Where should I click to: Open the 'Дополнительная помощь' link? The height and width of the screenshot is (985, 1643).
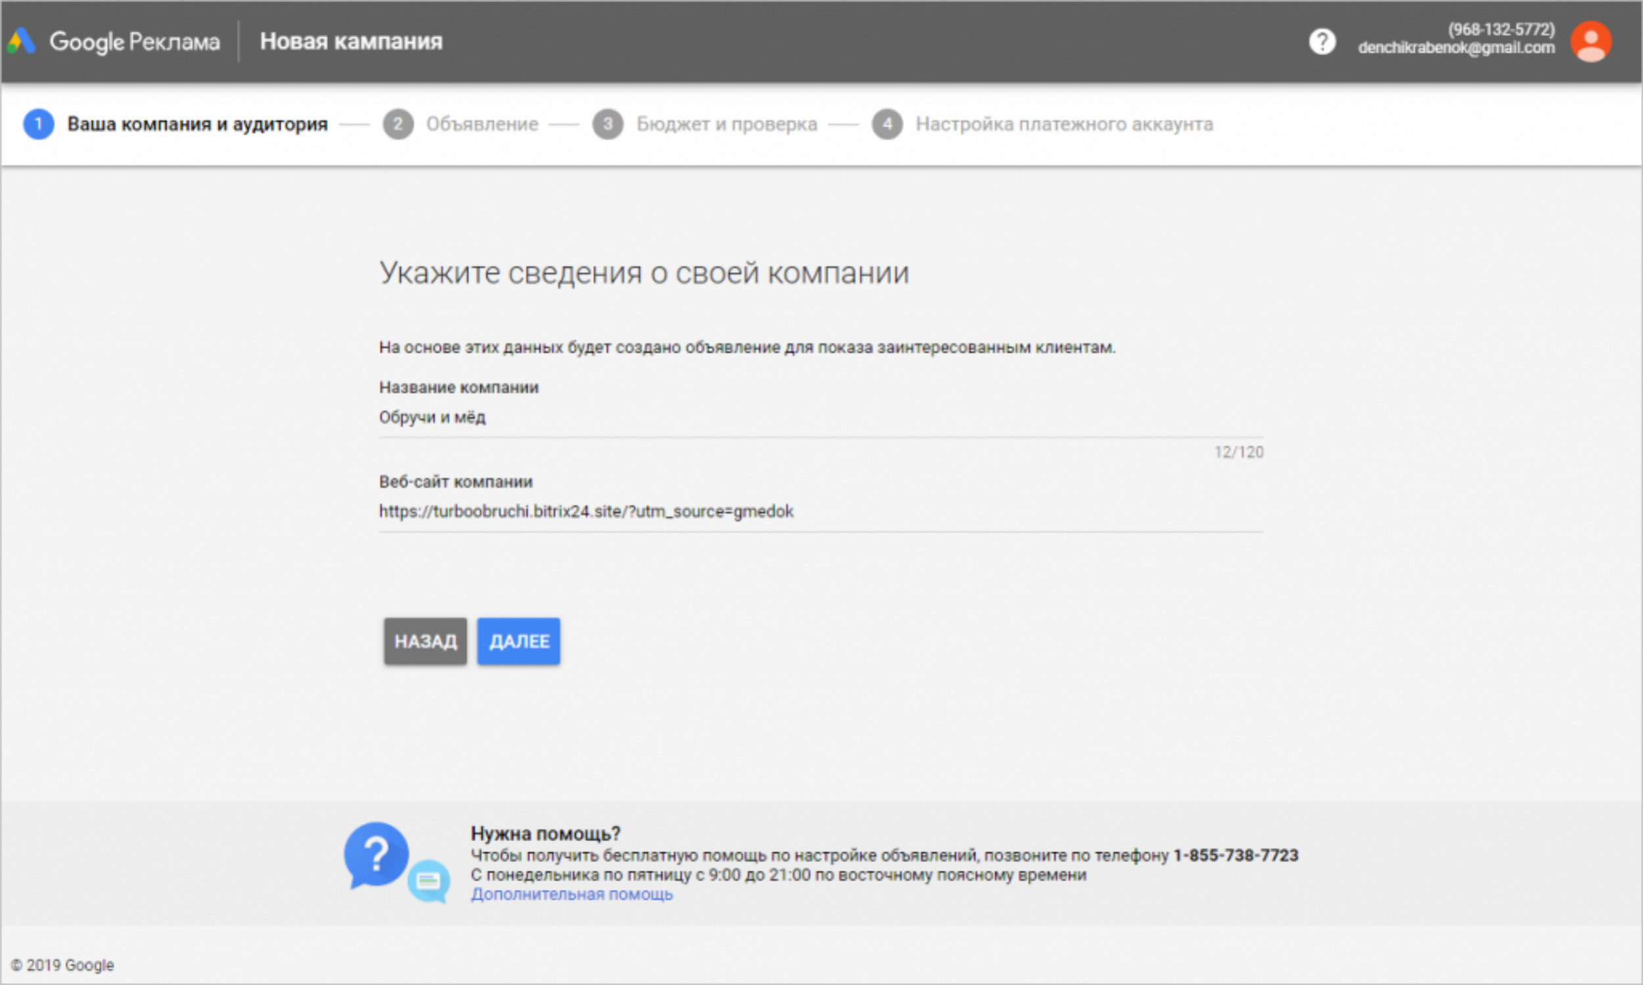(572, 894)
